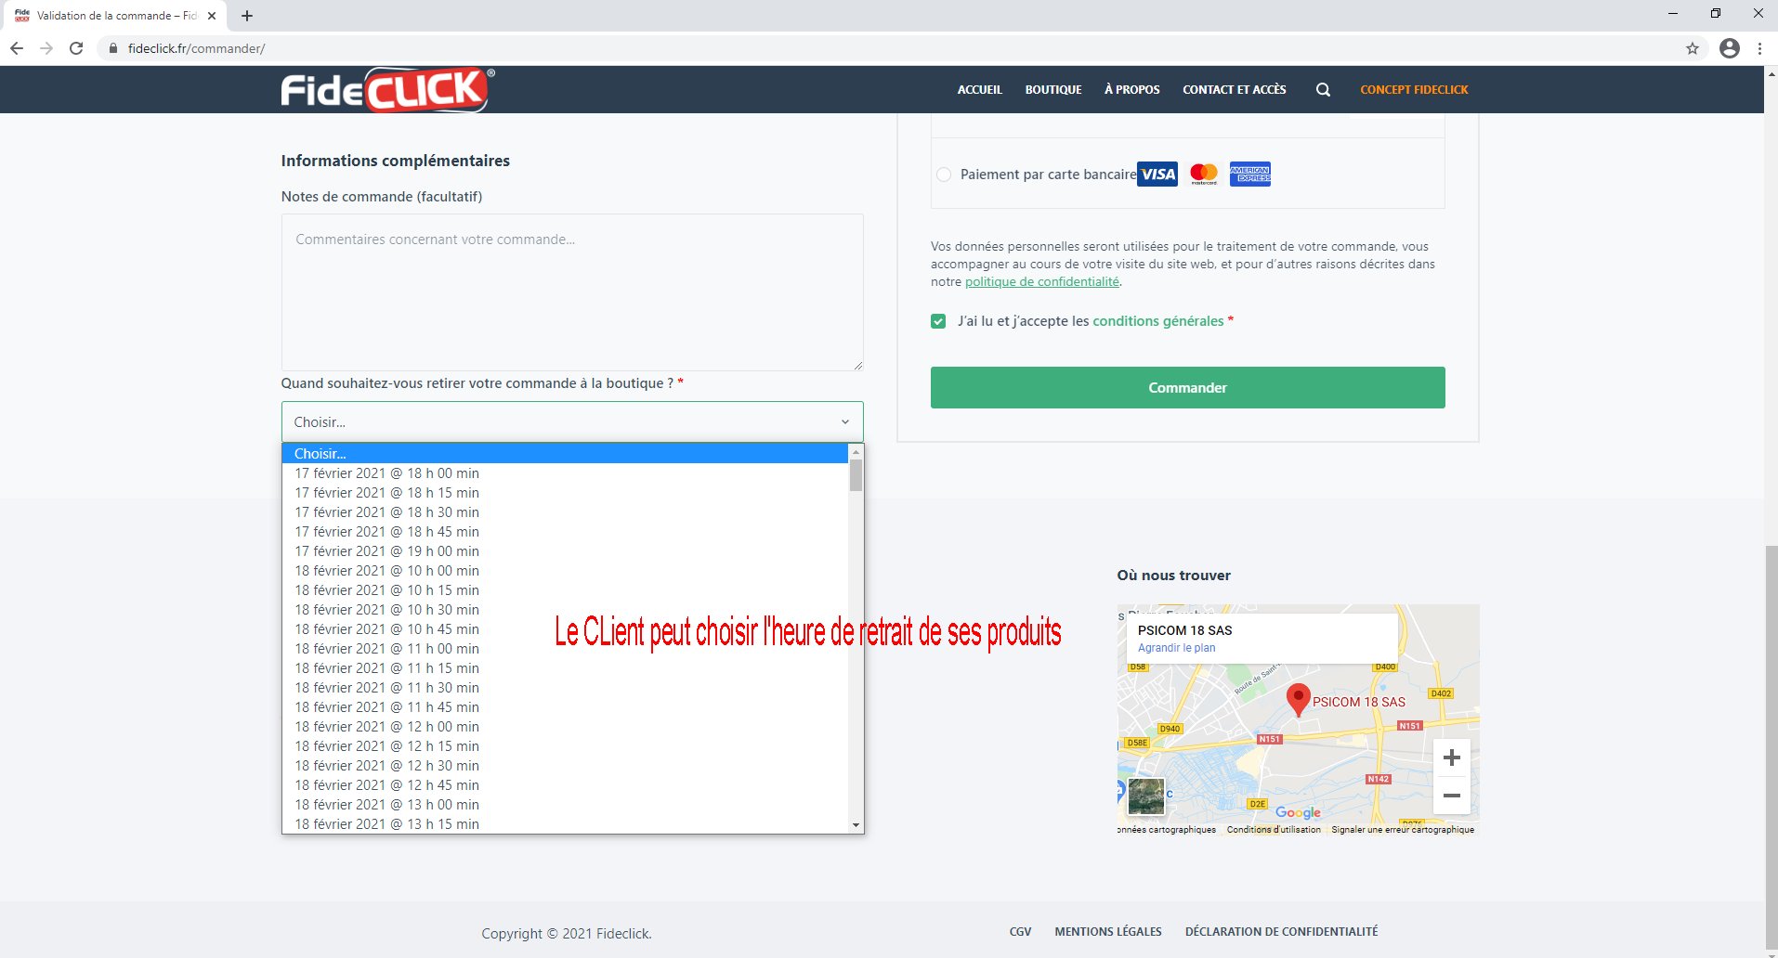The width and height of the screenshot is (1778, 958).
Task: Go to Contact et Accès page
Action: (x=1234, y=90)
